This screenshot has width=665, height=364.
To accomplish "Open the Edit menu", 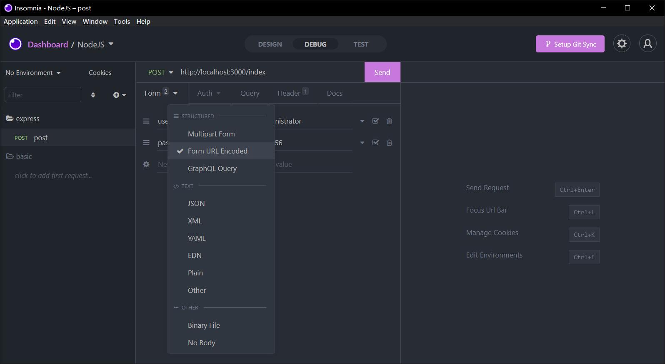I will 50,21.
